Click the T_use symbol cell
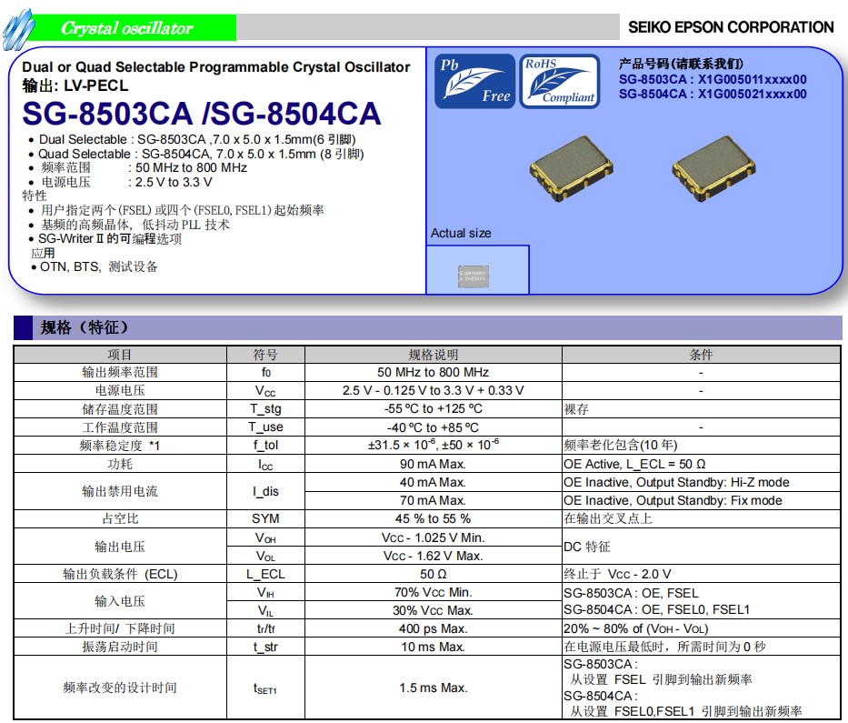The height and width of the screenshot is (723, 848). click(x=265, y=427)
